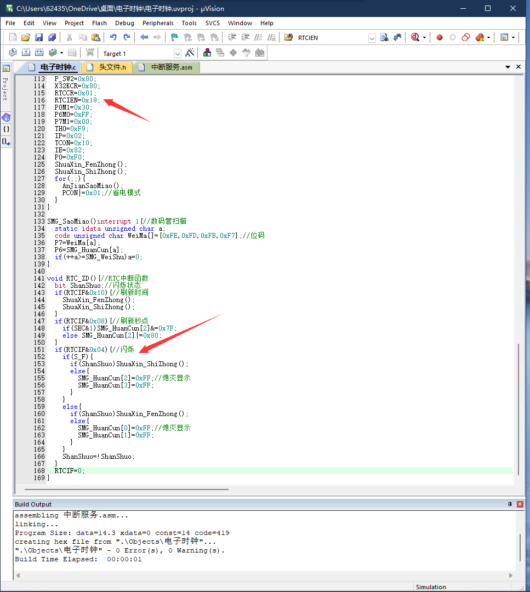Click Find in Files folder icon
This screenshot has height=592, width=530.
[x=288, y=37]
